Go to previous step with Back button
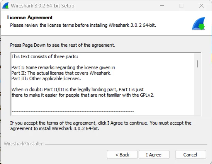212x164 pixels. (x=122, y=155)
